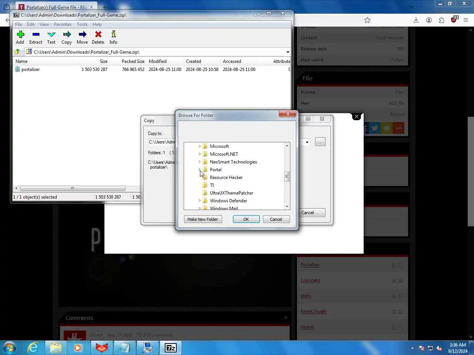Click the Move toolbar icon in 7-Zip
This screenshot has height=355, width=474.
[82, 37]
